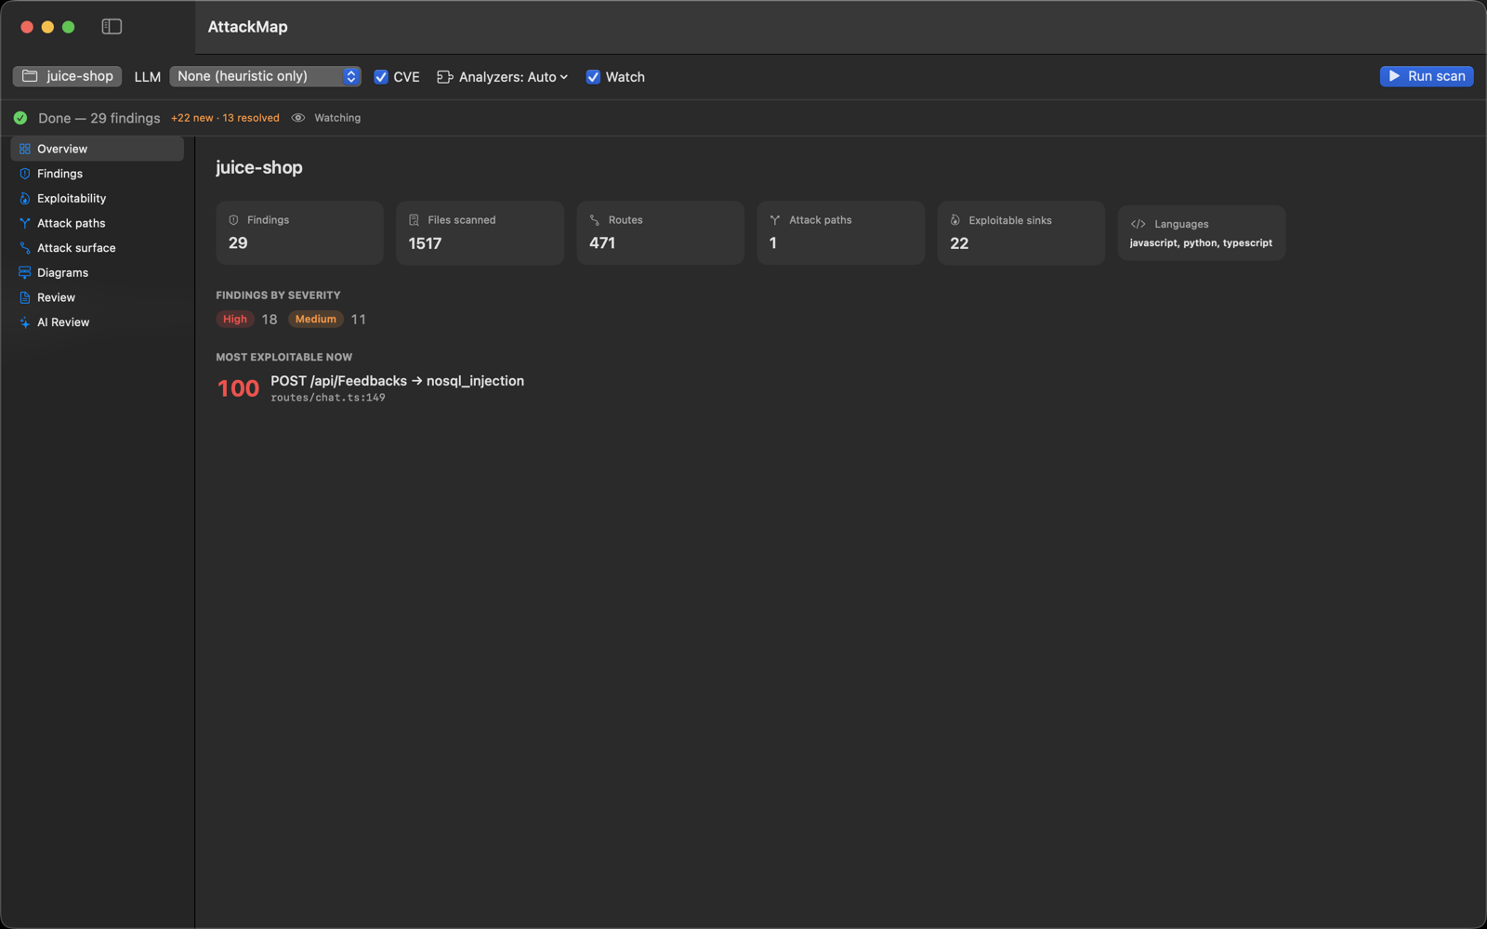Screen dimensions: 1487x929
Task: Open the Findings sidebar item
Action: [97, 174]
